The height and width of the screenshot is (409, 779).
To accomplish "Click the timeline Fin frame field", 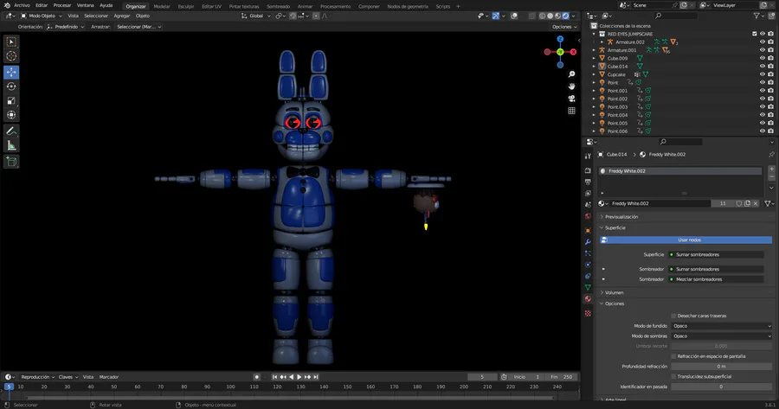I will click(x=562, y=377).
